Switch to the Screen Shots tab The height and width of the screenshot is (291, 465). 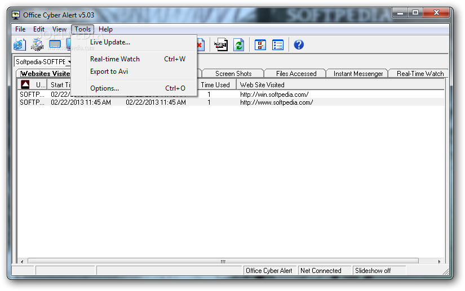pos(233,73)
